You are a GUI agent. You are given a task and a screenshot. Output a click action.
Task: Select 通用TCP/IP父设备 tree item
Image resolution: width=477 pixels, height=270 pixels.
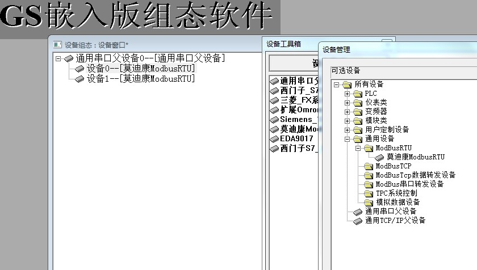pos(395,220)
